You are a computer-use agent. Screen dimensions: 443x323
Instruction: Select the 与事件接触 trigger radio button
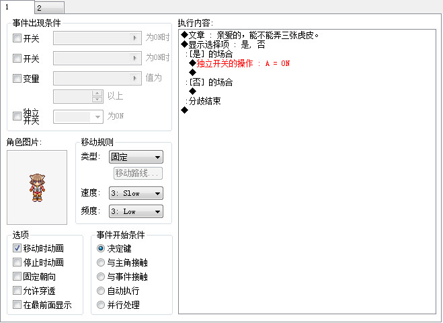coord(101,277)
